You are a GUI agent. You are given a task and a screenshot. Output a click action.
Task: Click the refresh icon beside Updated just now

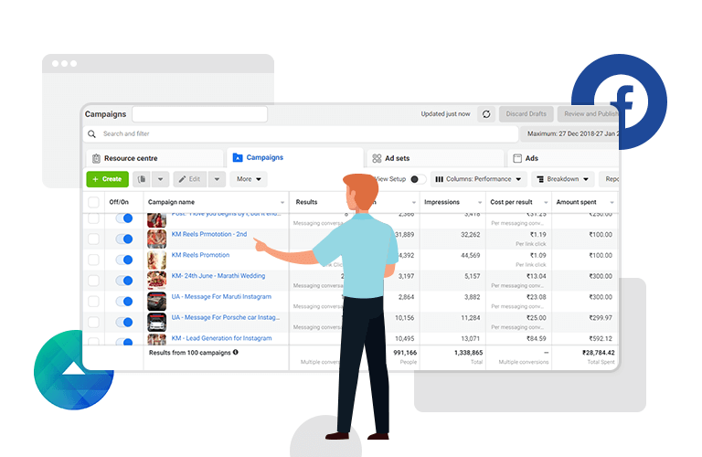click(x=486, y=114)
